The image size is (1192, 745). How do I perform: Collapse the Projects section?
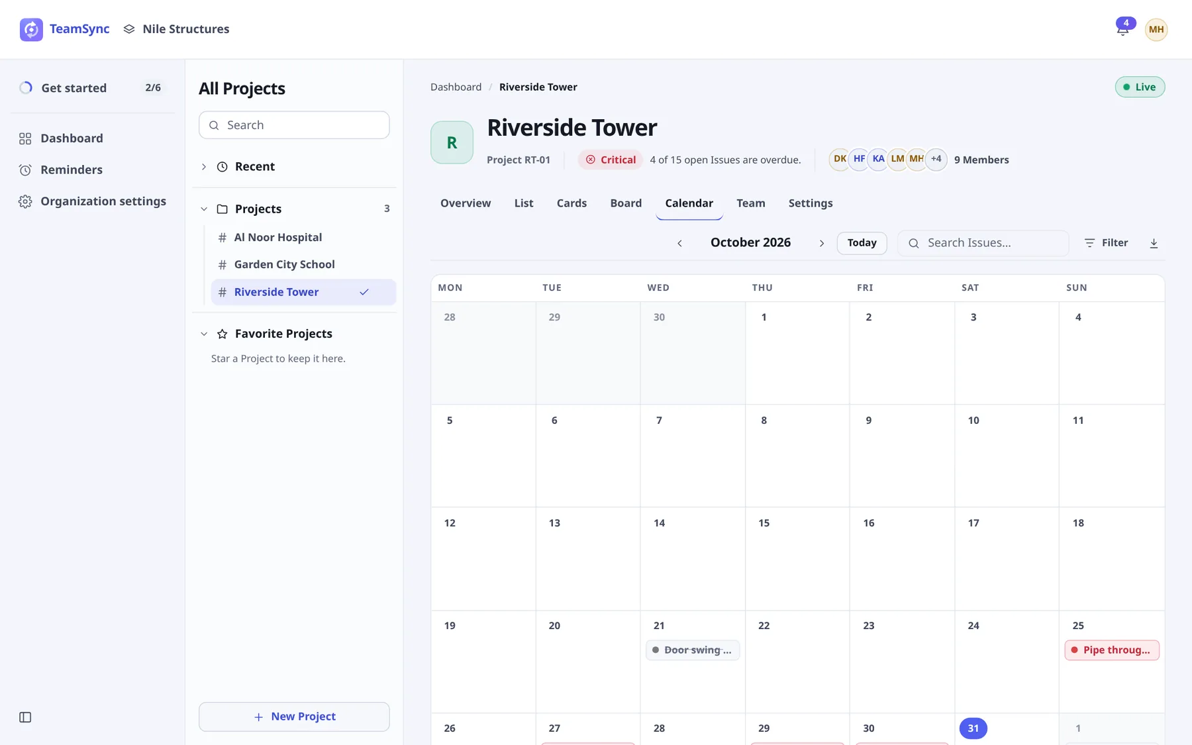click(204, 209)
